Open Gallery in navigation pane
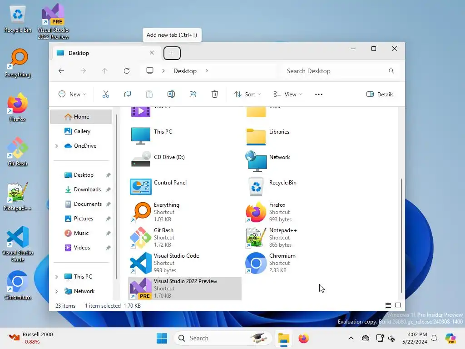465x349 pixels. click(x=81, y=131)
